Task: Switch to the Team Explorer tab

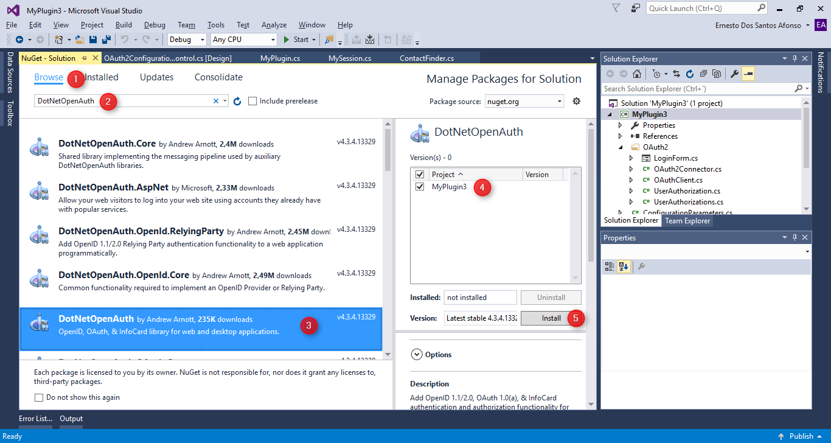Action: click(x=687, y=221)
